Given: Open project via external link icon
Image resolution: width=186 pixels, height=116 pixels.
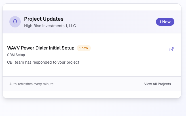Looking at the screenshot, I should pyautogui.click(x=171, y=49).
